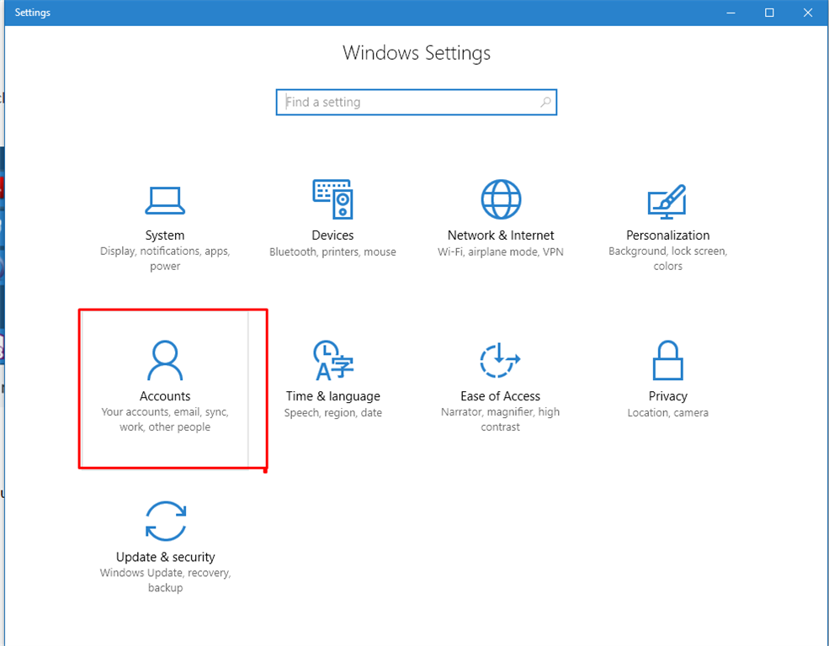Screen dimensions: 829x646
Task: Click 'Windows Update, recovery, backup' description
Action: click(166, 580)
